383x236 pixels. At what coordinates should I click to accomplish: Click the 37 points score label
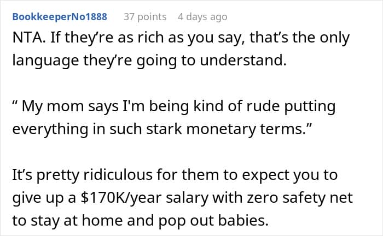point(145,17)
